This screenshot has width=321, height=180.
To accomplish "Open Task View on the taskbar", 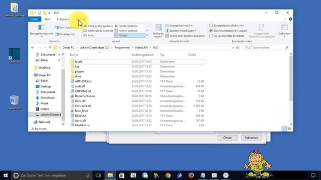I will tap(98, 175).
